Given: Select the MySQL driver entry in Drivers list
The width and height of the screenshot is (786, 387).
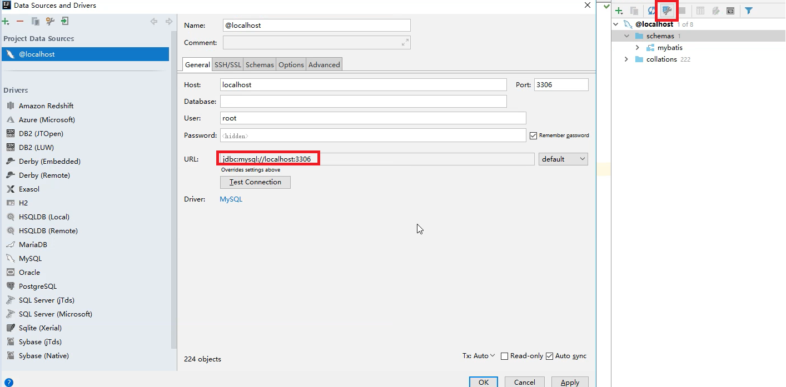Looking at the screenshot, I should 30,258.
